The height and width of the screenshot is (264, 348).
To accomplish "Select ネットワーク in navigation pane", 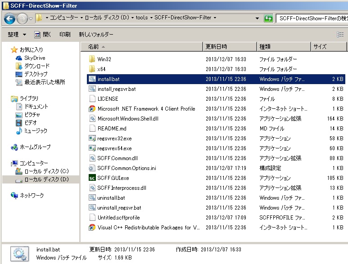I will click(x=32, y=195).
